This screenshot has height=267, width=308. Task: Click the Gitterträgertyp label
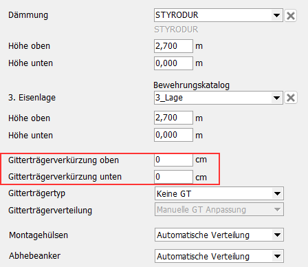tap(36, 193)
